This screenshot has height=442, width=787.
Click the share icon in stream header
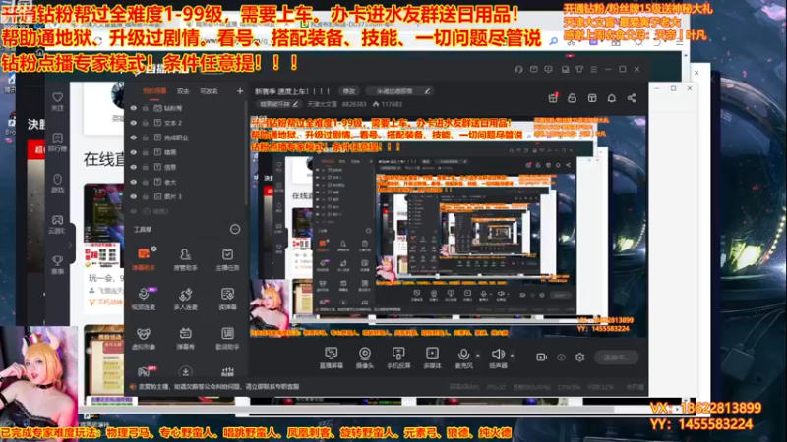click(x=632, y=98)
